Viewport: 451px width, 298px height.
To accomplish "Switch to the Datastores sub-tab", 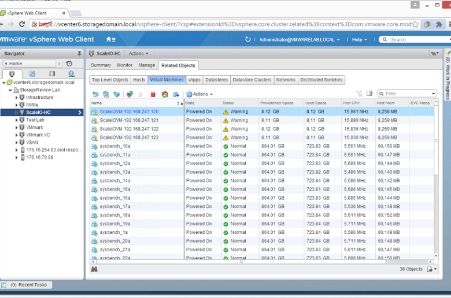I will 217,80.
